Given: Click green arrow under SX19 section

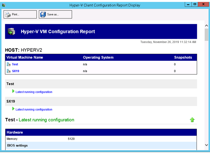Looking at the screenshot, I should coord(13,109).
